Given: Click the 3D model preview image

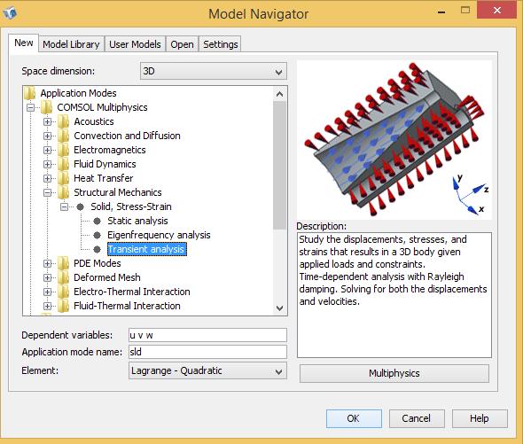Looking at the screenshot, I should [394, 140].
